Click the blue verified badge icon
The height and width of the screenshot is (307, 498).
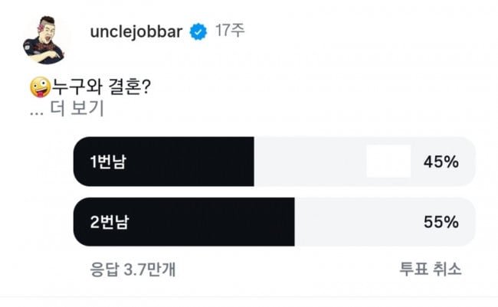(198, 32)
